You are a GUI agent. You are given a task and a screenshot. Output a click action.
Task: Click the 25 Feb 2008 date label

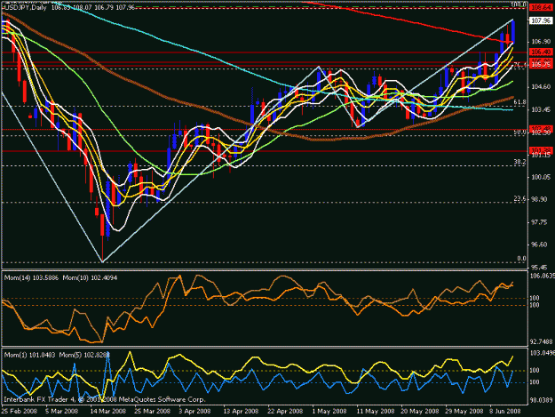pos(20,412)
